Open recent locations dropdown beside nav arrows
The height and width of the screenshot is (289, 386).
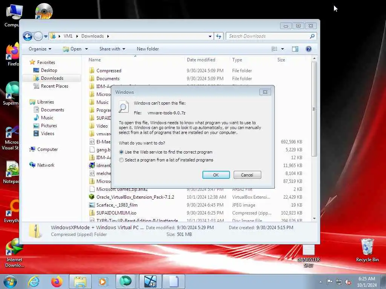46,37
